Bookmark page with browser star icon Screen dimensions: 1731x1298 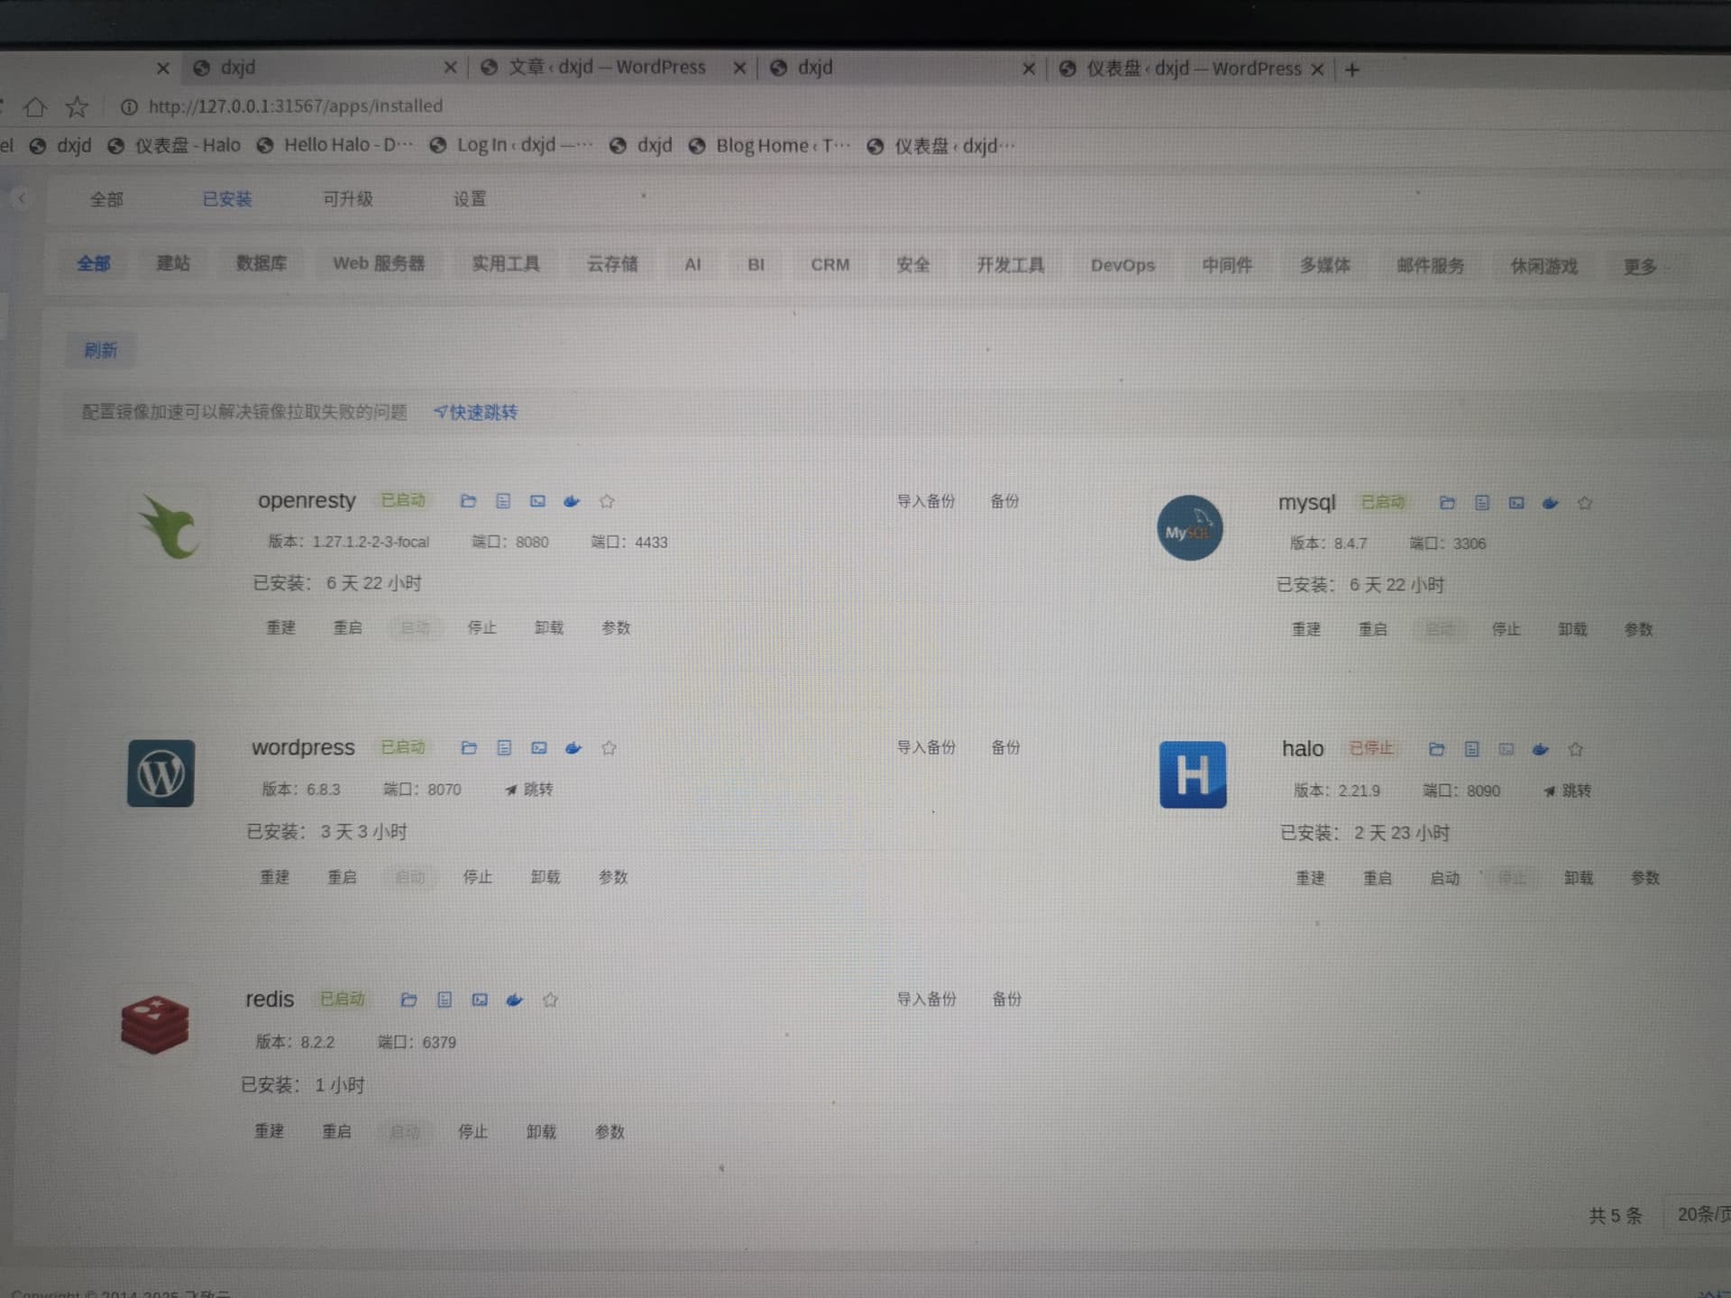click(78, 107)
